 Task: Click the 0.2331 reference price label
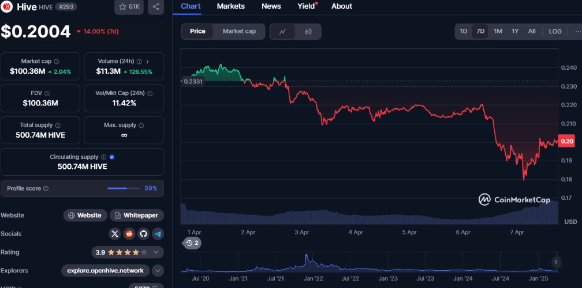[x=192, y=81]
